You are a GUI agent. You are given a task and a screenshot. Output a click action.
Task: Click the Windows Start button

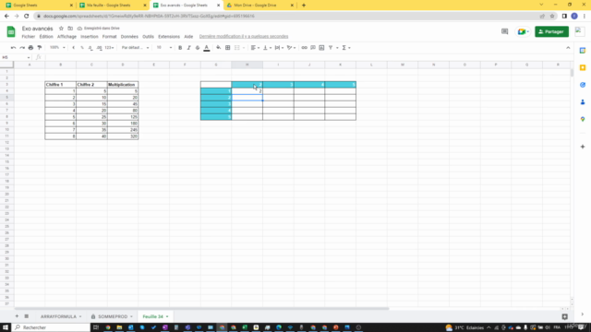[6, 327]
